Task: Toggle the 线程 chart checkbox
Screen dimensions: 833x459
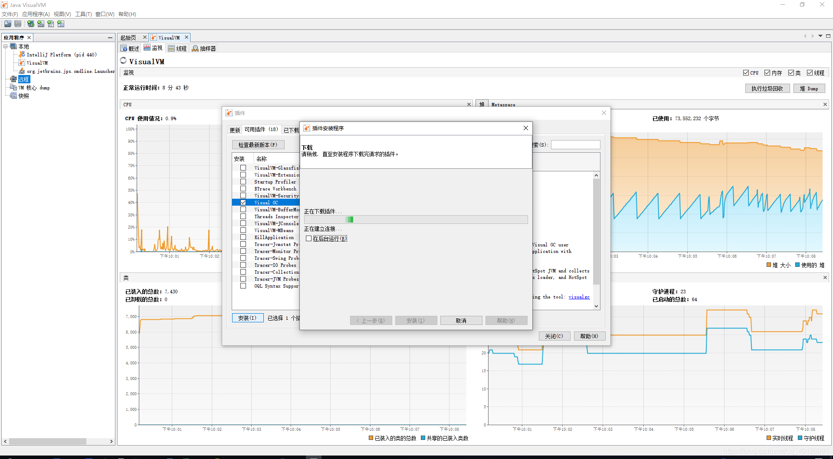Action: click(810, 73)
